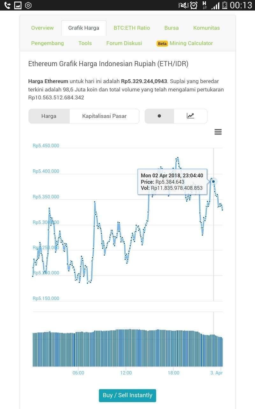255x409 pixels.
Task: Select the highlighted data point on the chart
Action: (213, 181)
